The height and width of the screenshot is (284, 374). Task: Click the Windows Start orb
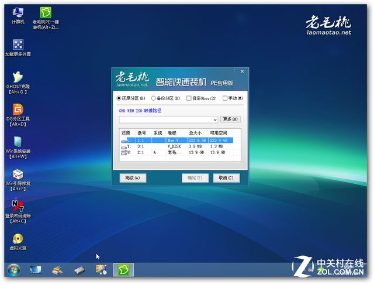pyautogui.click(x=14, y=270)
